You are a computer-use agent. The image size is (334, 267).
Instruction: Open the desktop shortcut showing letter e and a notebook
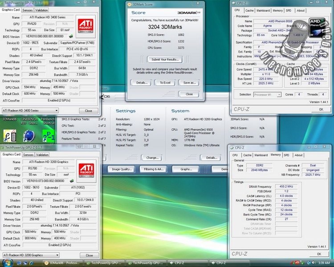pyautogui.click(x=10, y=136)
